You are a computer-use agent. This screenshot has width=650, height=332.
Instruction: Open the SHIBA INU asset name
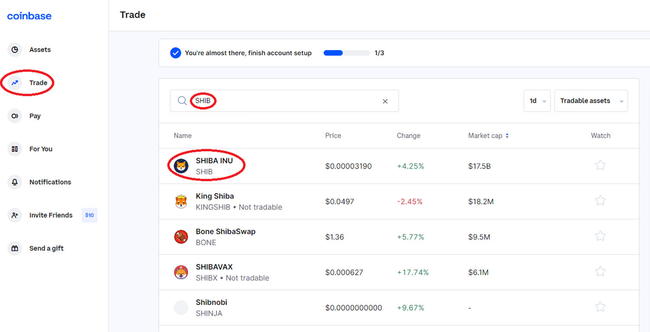(214, 160)
